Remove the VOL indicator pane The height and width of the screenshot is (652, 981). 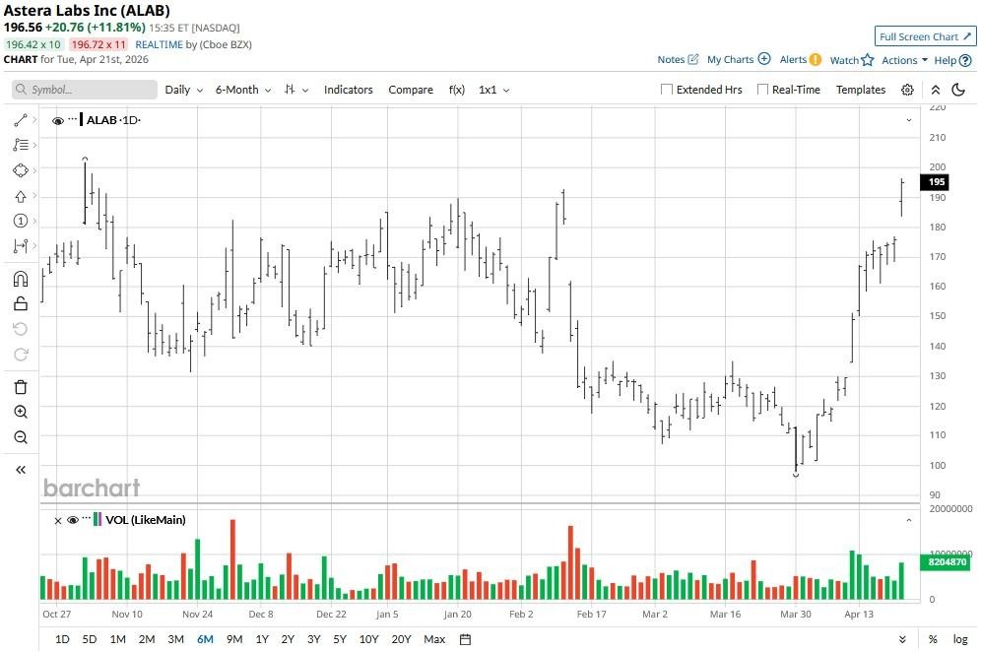tap(57, 521)
